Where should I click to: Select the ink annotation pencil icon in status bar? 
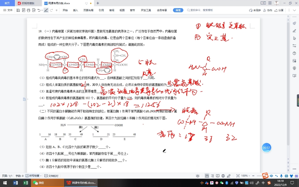pyautogui.click(x=229, y=176)
